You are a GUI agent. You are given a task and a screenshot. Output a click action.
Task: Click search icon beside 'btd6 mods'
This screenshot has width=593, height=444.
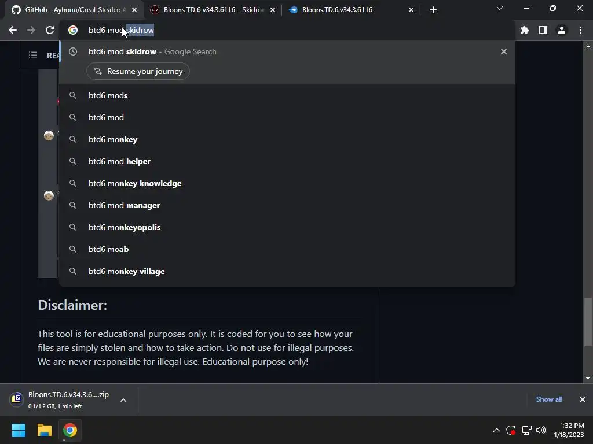pyautogui.click(x=73, y=95)
